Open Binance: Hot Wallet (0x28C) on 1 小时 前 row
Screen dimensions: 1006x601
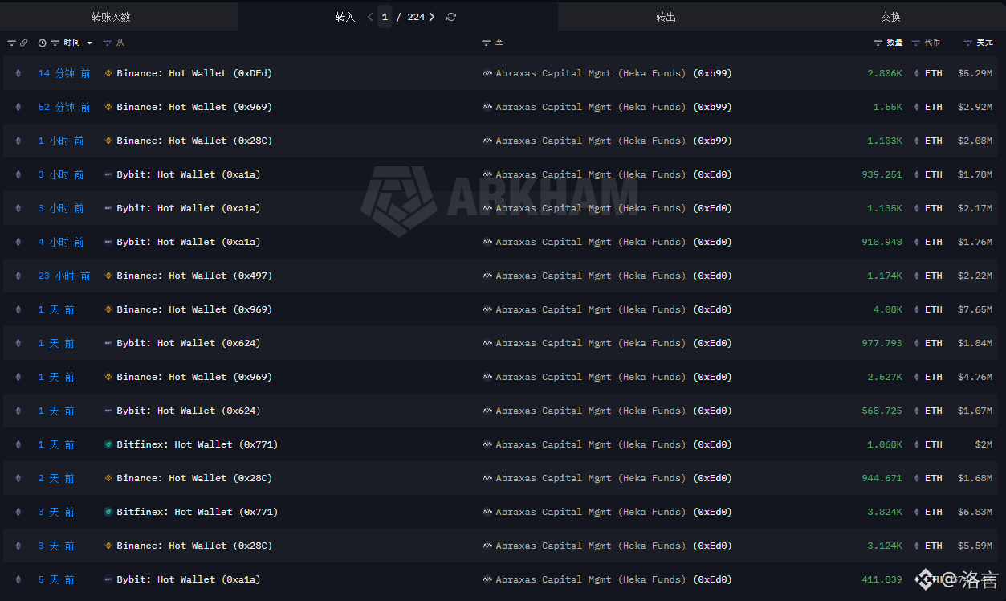pyautogui.click(x=194, y=141)
